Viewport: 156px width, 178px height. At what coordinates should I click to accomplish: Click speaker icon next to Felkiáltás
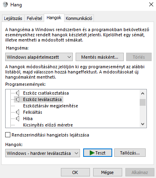click(x=18, y=112)
